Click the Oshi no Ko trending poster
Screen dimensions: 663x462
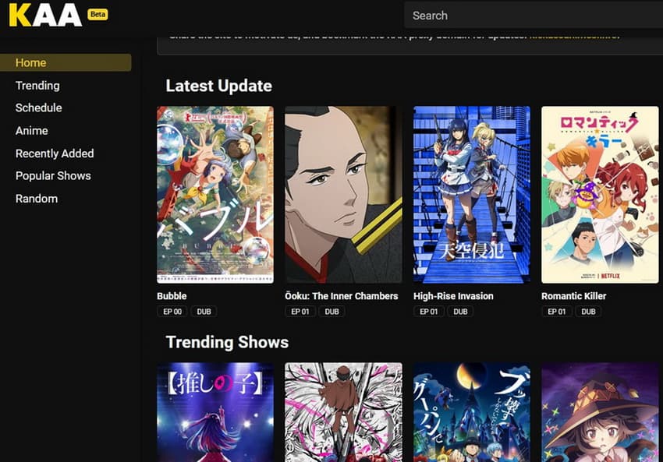point(214,413)
